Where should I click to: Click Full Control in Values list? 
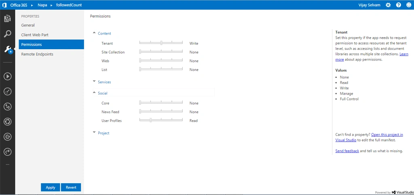[x=349, y=99]
